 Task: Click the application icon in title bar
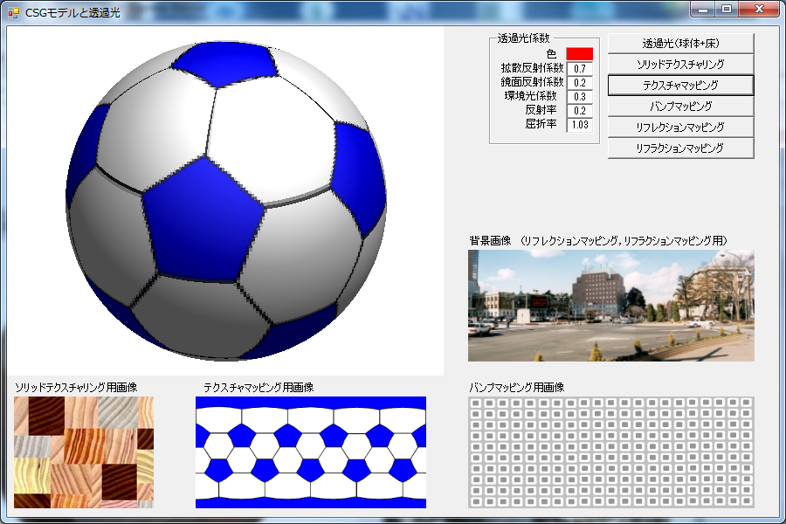click(13, 12)
